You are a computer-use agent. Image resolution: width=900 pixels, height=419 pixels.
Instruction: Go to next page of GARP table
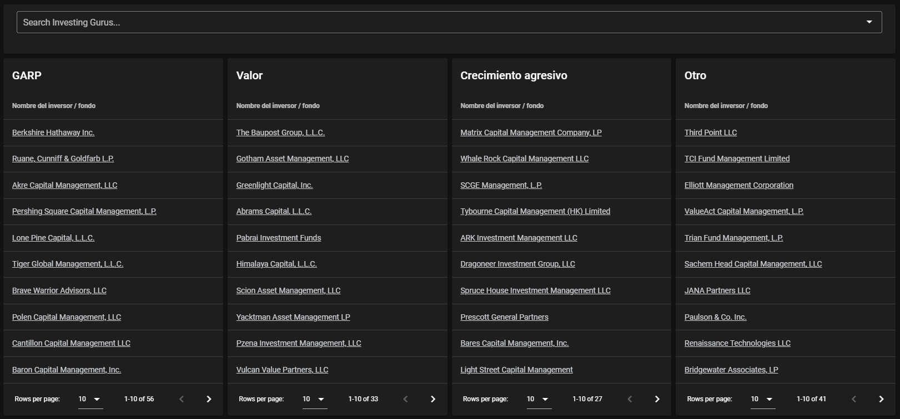209,399
